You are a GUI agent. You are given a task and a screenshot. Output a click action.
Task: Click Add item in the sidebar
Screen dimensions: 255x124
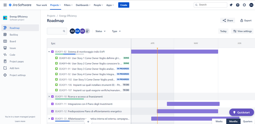click(20, 68)
